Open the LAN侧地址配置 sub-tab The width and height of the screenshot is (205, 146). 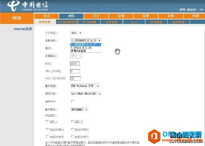(x=67, y=22)
